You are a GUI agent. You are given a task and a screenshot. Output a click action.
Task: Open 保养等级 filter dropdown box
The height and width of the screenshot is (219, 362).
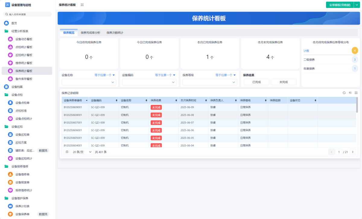point(210,82)
